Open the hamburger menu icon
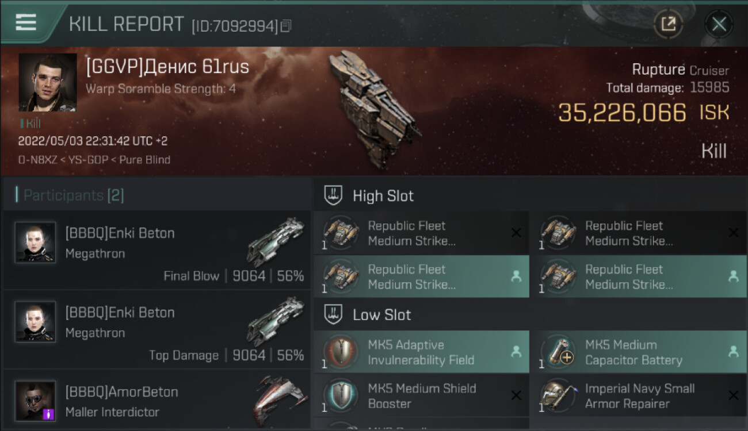 26,22
